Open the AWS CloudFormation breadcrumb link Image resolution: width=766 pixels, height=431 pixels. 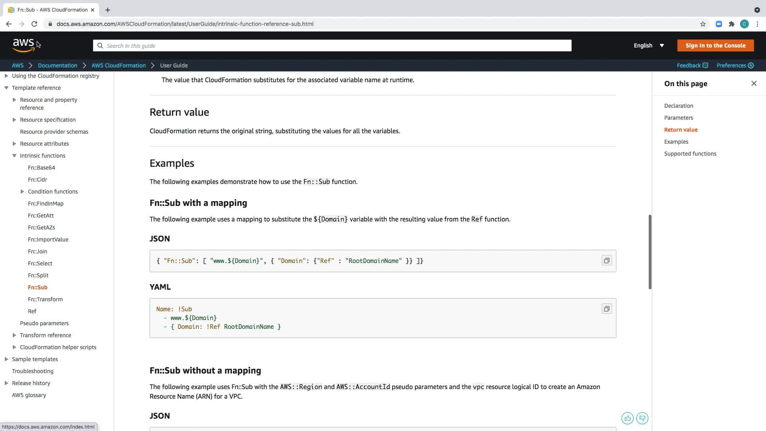pos(118,65)
